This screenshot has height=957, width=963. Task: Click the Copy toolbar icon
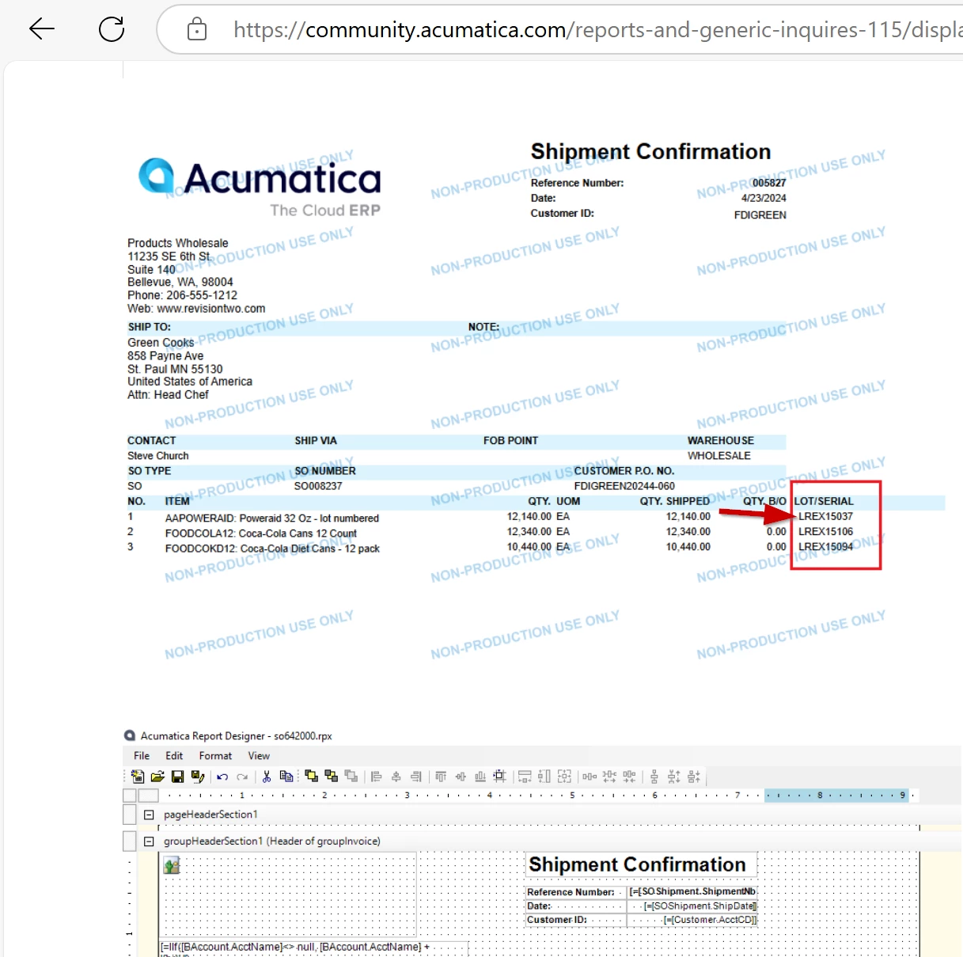(x=286, y=777)
